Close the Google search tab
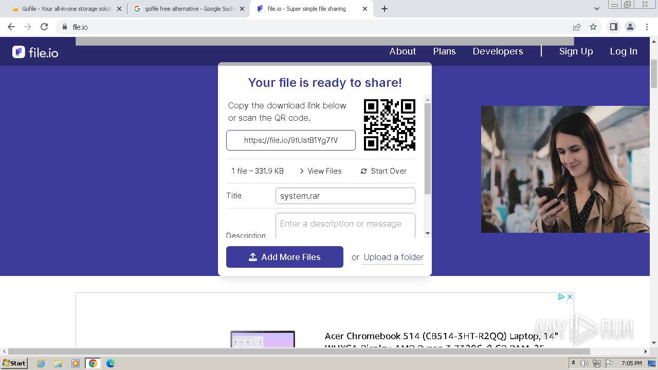 pos(242,9)
